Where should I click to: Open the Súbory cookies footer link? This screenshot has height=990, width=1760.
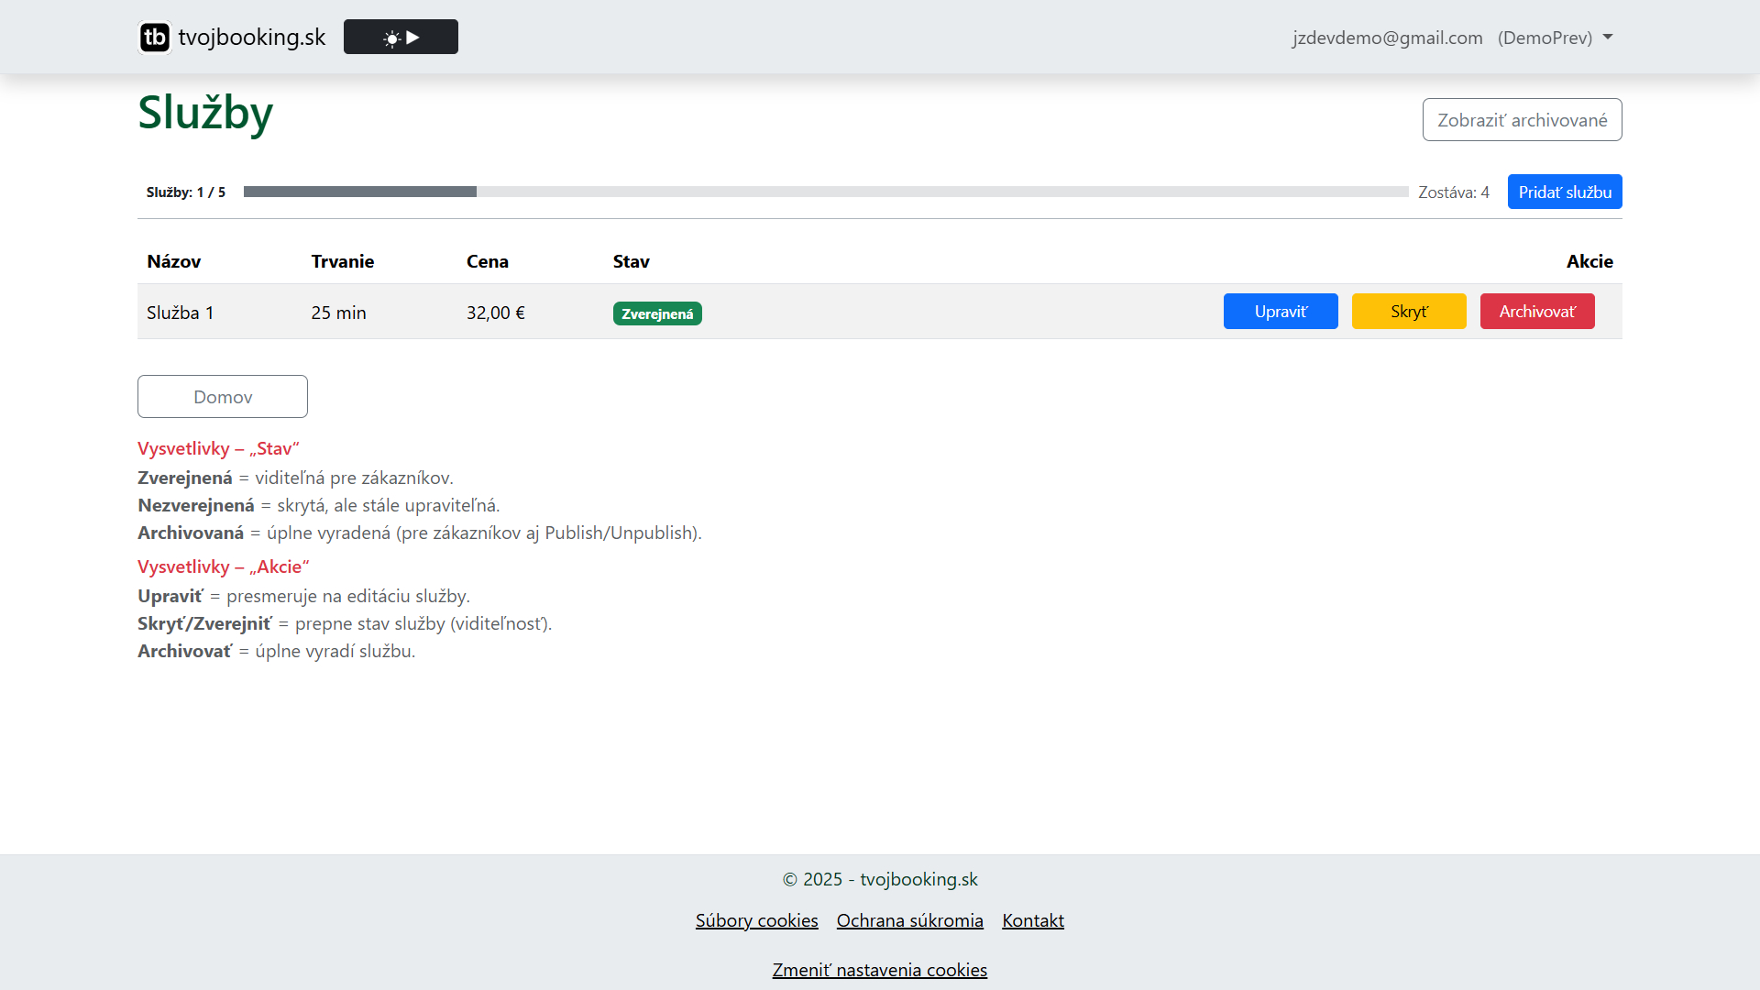[x=756, y=920]
